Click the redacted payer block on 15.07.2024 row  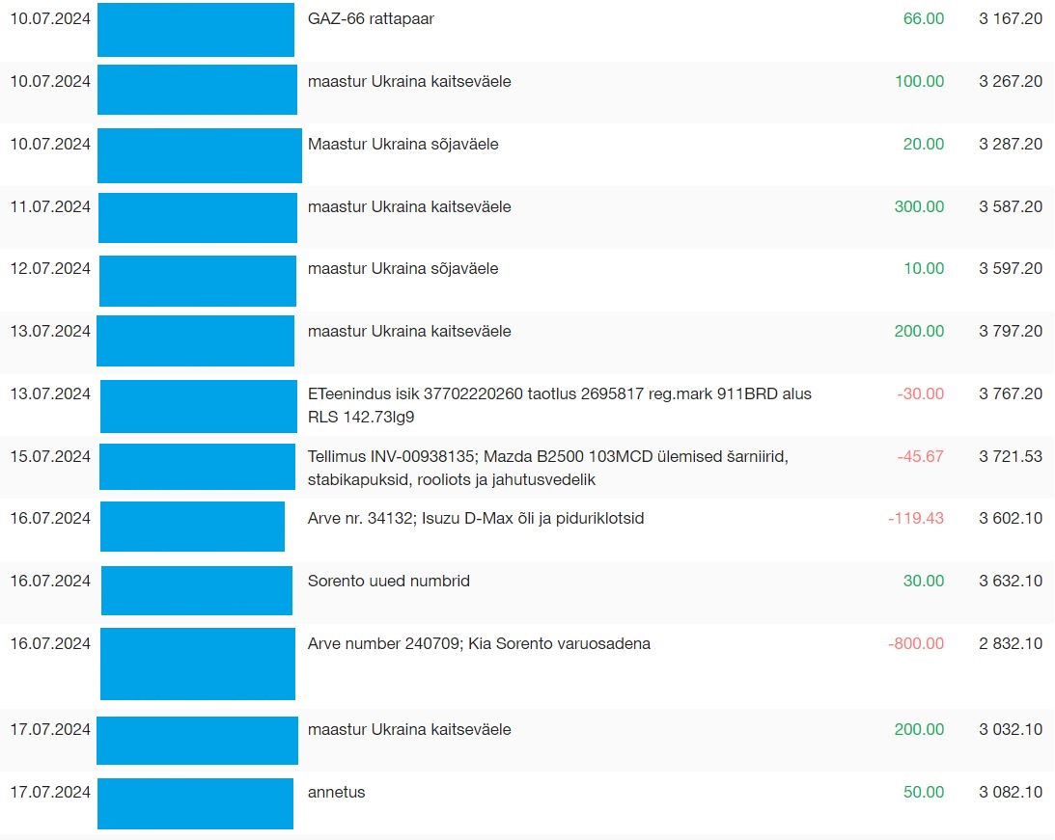pyautogui.click(x=198, y=467)
